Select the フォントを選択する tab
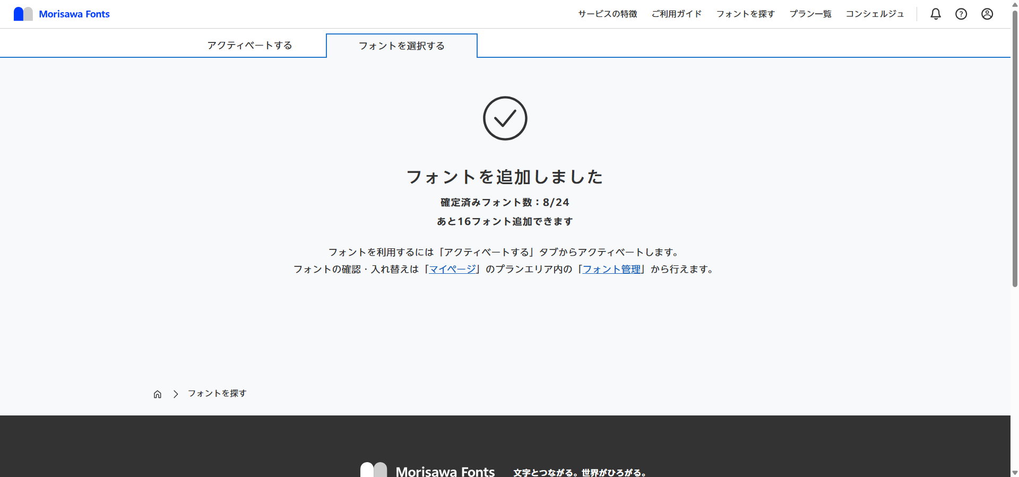 (x=402, y=46)
